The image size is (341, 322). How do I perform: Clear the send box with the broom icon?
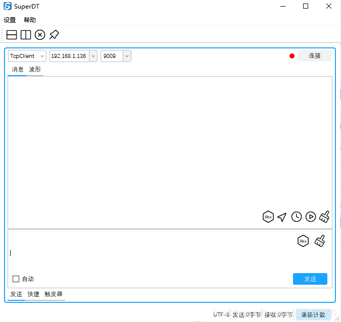tap(320, 241)
